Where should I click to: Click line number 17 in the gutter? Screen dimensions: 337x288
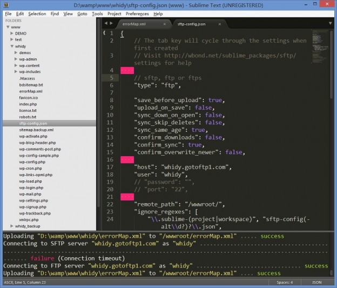pyautogui.click(x=110, y=167)
